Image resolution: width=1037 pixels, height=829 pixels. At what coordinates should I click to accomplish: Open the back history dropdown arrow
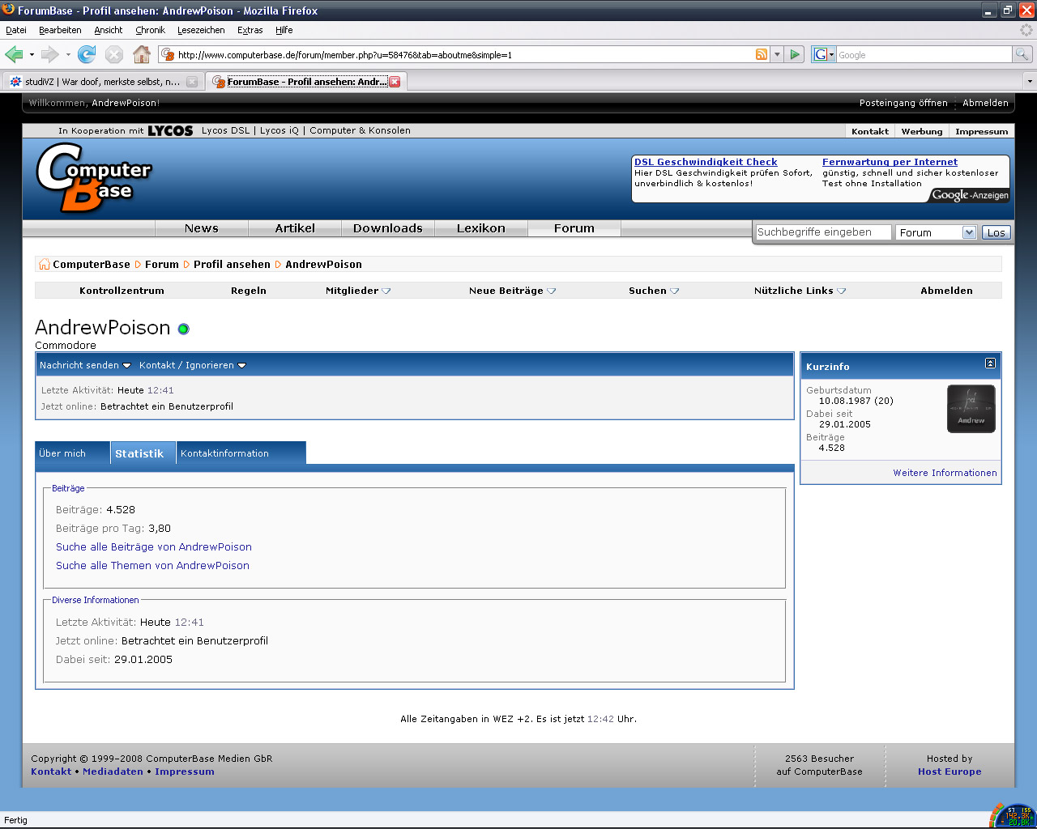point(32,54)
